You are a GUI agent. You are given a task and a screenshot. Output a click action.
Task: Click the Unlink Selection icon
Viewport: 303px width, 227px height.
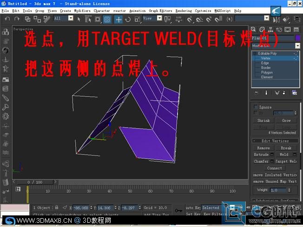click(37, 19)
